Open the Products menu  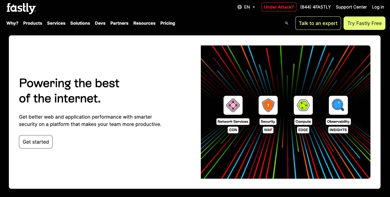coord(33,23)
